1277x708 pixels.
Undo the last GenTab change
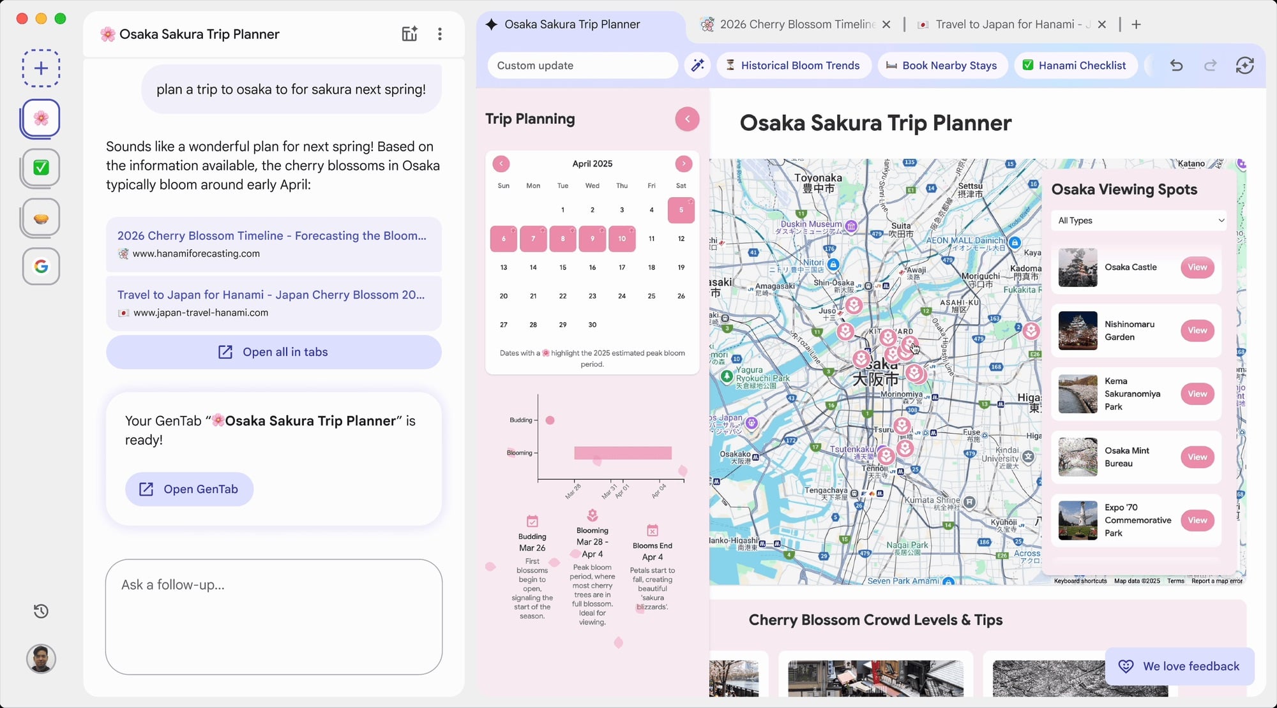1177,65
